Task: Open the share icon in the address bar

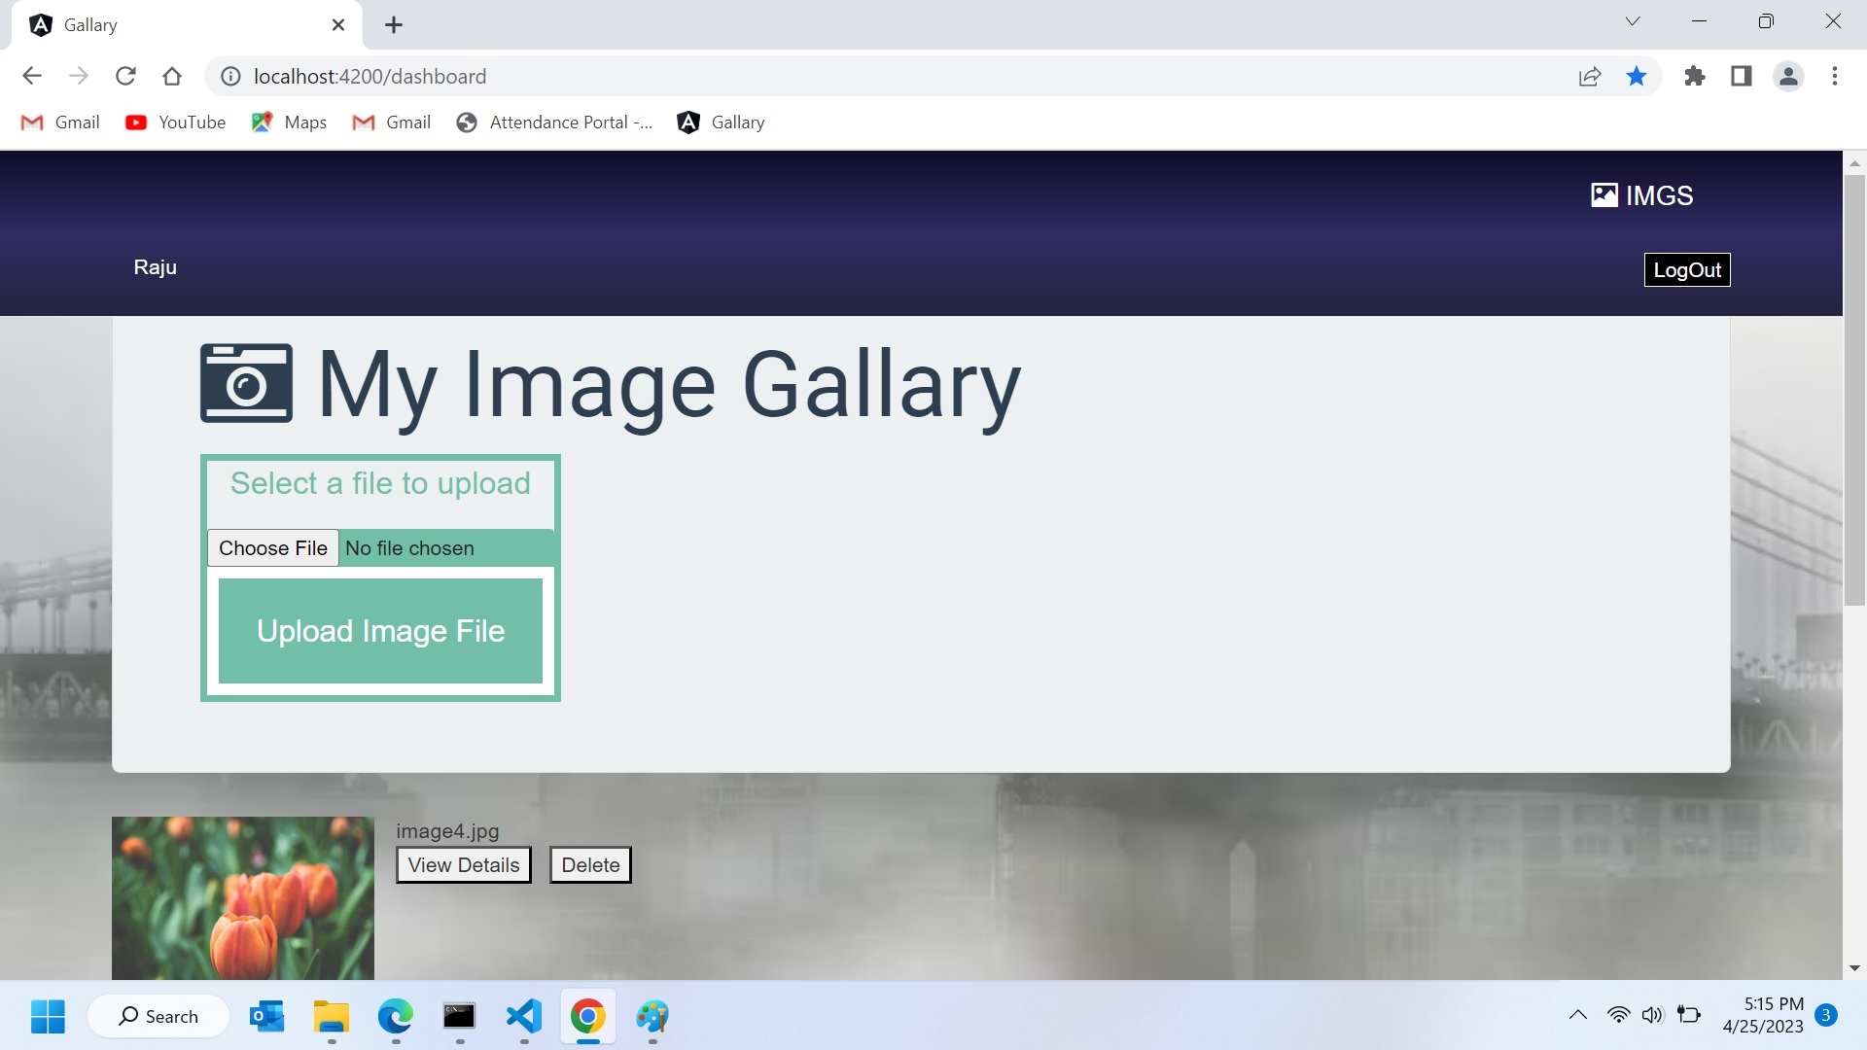Action: click(1590, 76)
